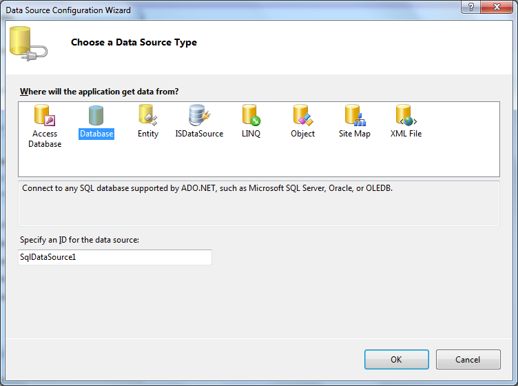Click the Site Map label text
The width and height of the screenshot is (518, 386).
[x=354, y=134]
